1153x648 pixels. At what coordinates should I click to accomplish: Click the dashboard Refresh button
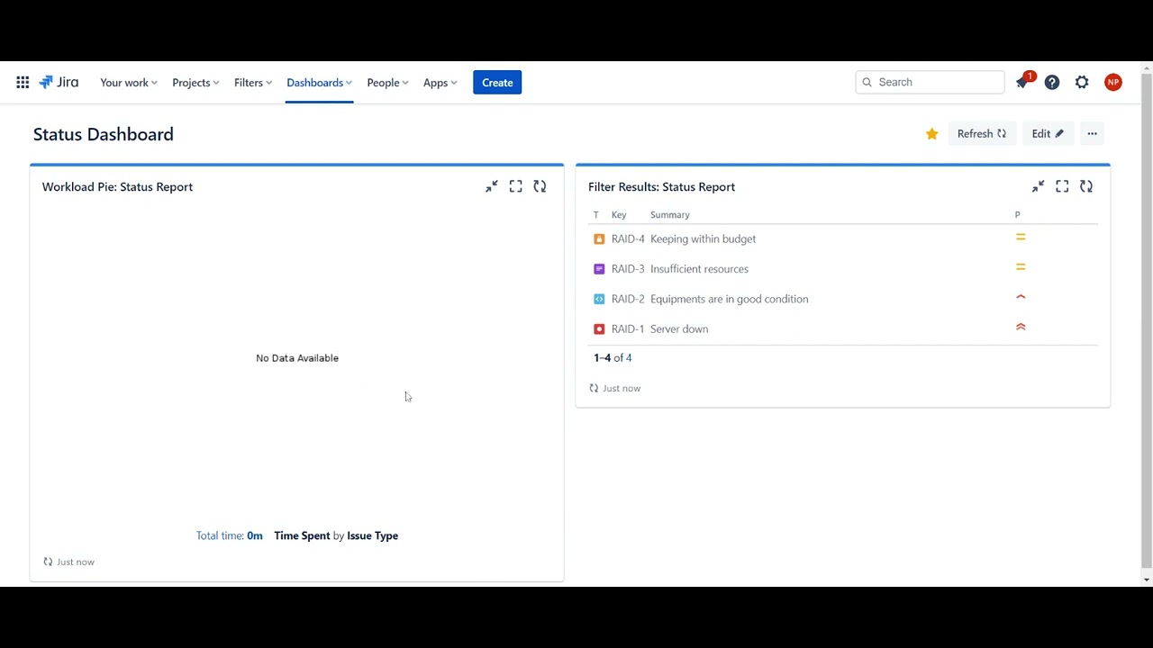click(x=982, y=134)
